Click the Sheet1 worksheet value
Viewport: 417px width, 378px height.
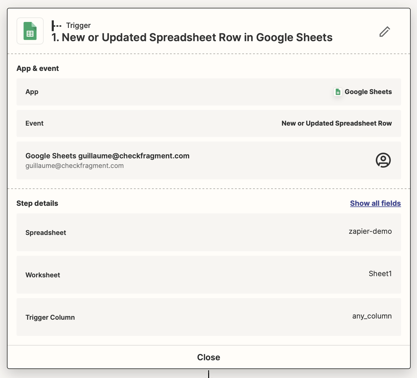(x=380, y=274)
